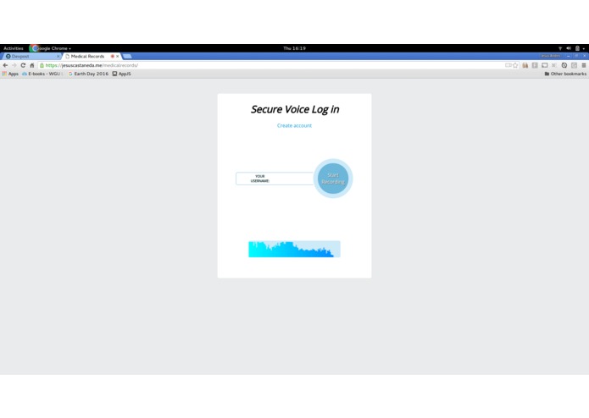Open the Apps bookmark shortcut
Image resolution: width=589 pixels, height=418 pixels.
point(10,74)
